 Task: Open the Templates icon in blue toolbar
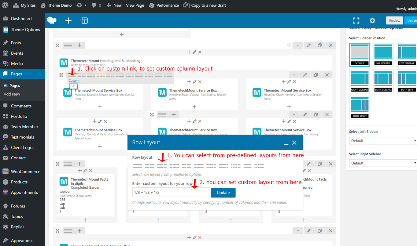85,20
